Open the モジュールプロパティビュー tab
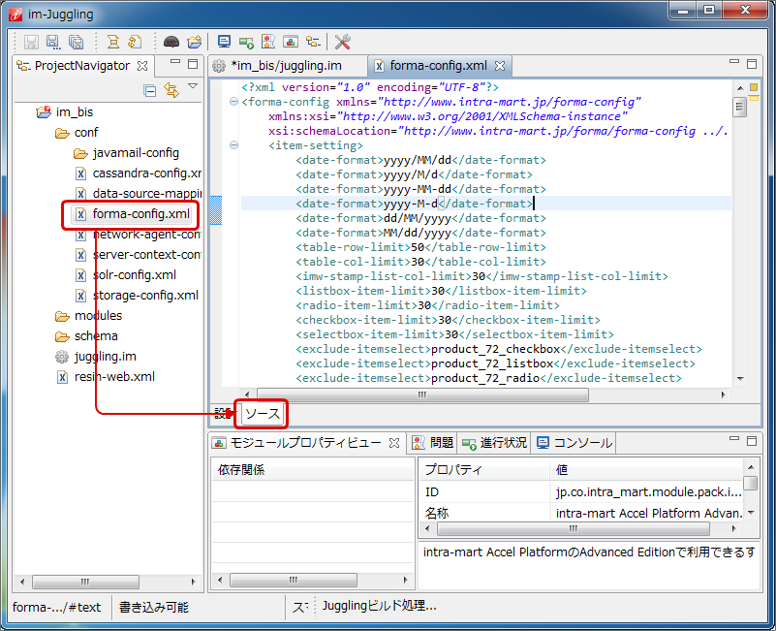This screenshot has height=631, width=776. point(305,443)
